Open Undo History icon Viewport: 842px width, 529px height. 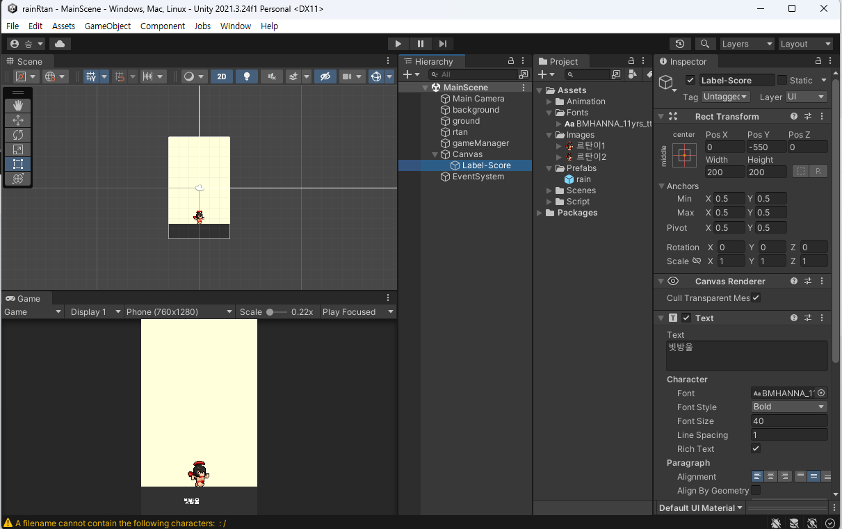pos(680,44)
